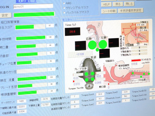The width and height of the screenshot is (155, 116).
Task: Click the left lung 左肺 green indicator
Action: [103, 44]
